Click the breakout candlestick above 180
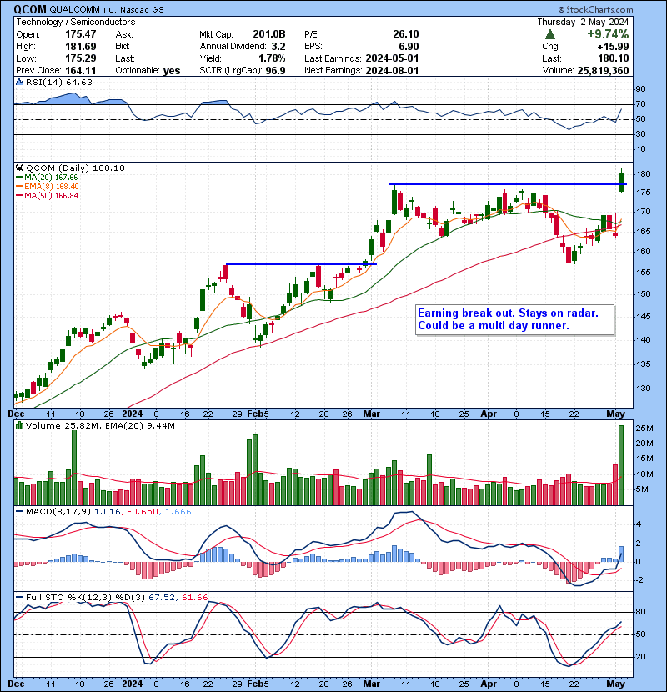 (621, 180)
